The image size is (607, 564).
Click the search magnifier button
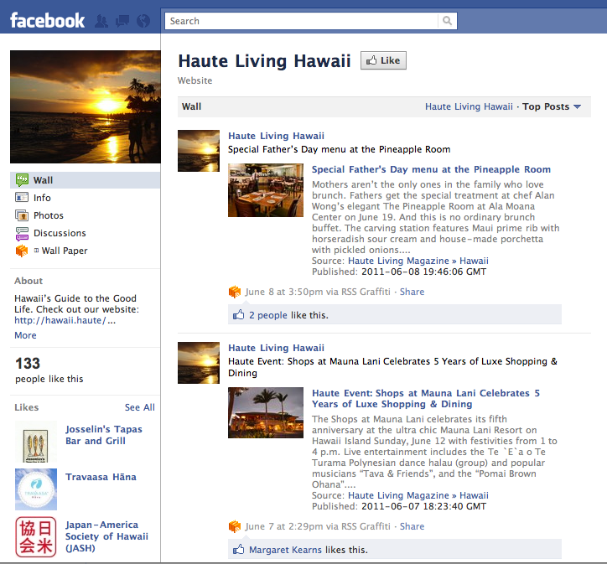point(448,21)
